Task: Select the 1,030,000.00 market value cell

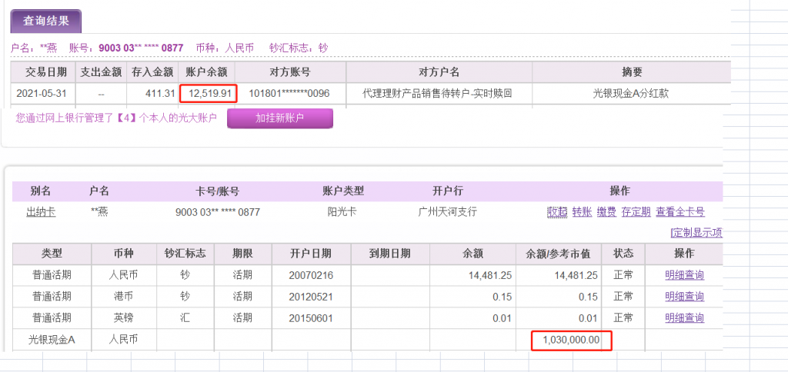Action: pyautogui.click(x=559, y=340)
